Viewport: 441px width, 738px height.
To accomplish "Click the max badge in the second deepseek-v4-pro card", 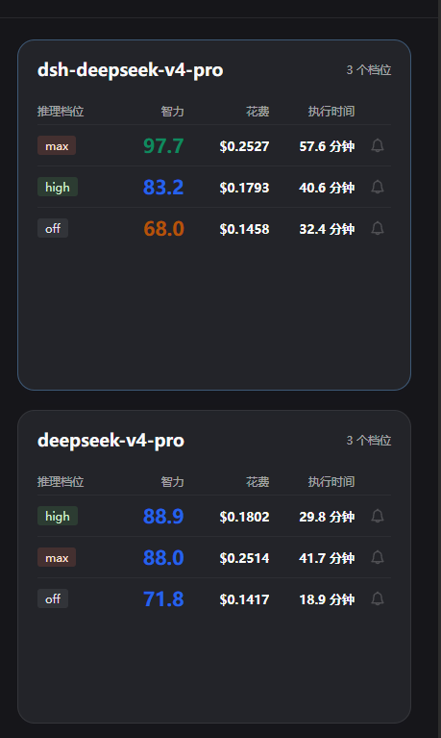I will 57,557.
